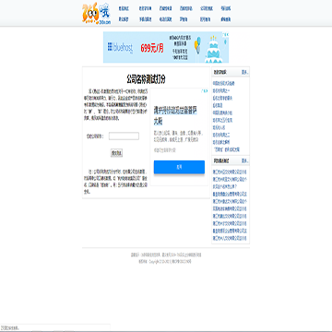The image size is (332, 332).
Task: Click the 公司名称测试打分 page heading
Action: [146, 79]
